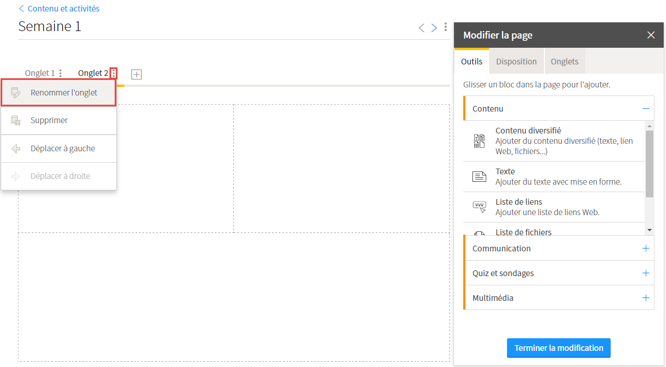Click the Contenu diversifié block title

point(528,131)
